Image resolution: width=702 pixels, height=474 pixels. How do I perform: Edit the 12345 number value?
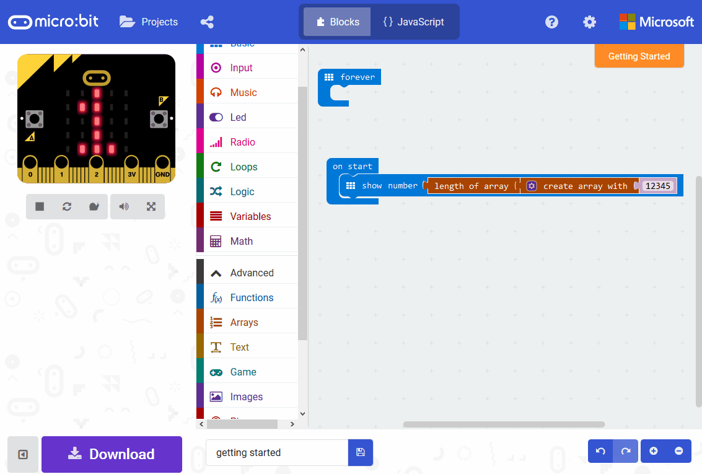pos(657,186)
